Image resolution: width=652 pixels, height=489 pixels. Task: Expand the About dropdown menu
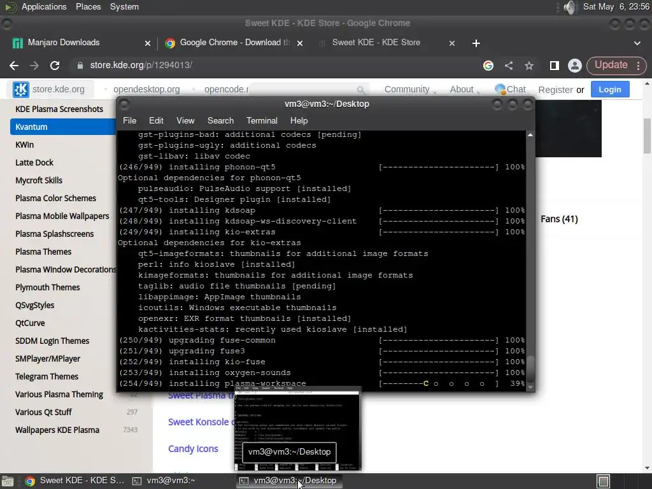point(465,89)
